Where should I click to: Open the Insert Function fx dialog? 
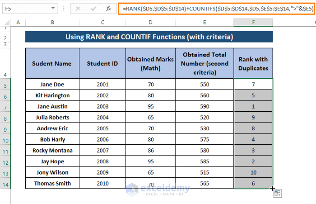tap(109, 9)
